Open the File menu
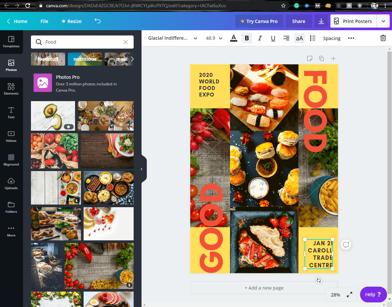392x307 pixels. [44, 21]
